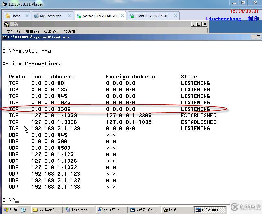Click local address 0.0.0.0:1025
Viewport: 262px width, 214px height.
(51, 102)
